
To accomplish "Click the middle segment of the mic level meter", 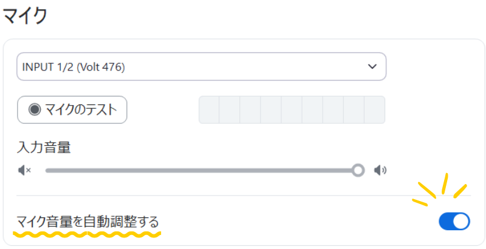I will coord(292,110).
